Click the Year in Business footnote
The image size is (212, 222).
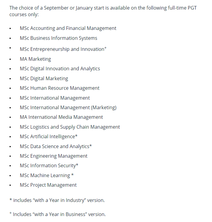[x=58, y=214]
